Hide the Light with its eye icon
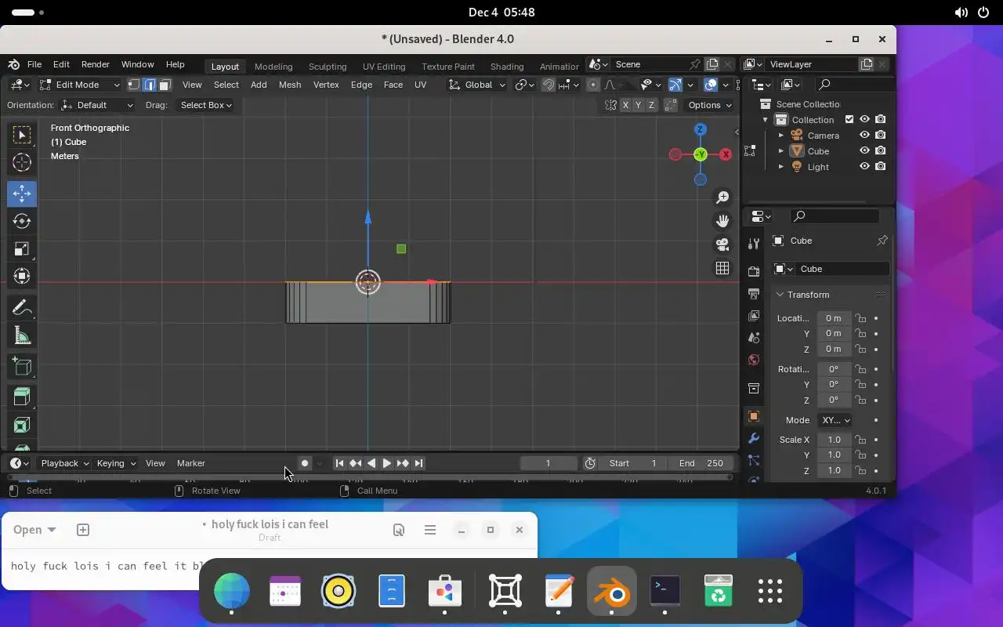Image resolution: width=1003 pixels, height=627 pixels. pyautogui.click(x=865, y=167)
